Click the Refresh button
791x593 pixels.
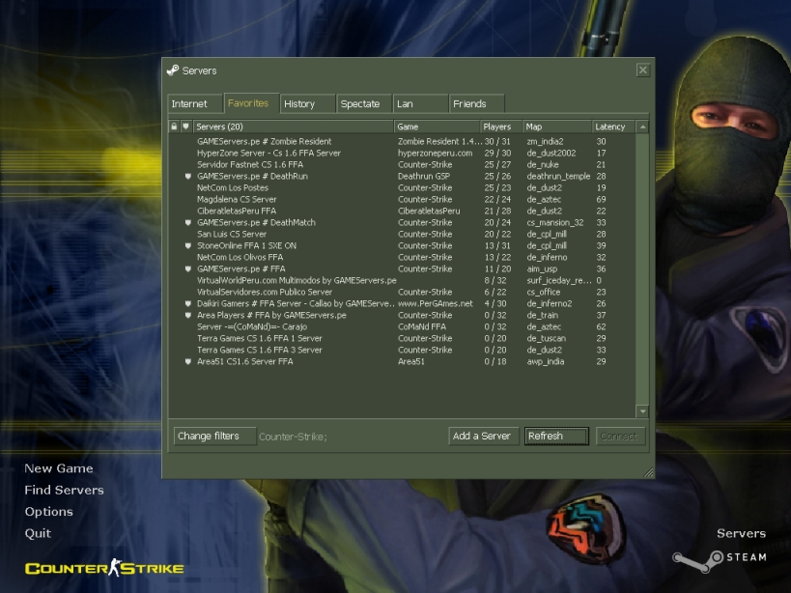coord(554,436)
